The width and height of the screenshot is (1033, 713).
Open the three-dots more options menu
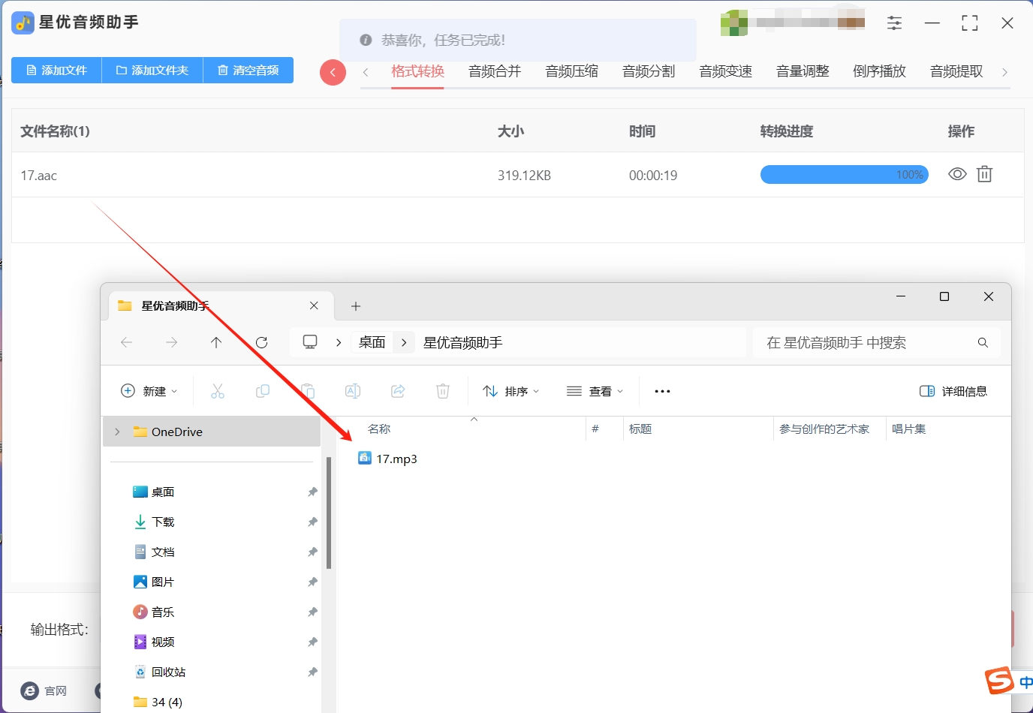pos(662,391)
